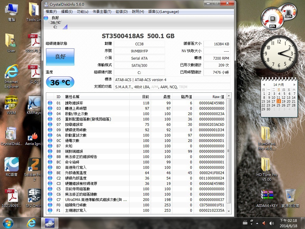
Task: Select today's date 18 in calendar gadget
Action: coord(278,101)
